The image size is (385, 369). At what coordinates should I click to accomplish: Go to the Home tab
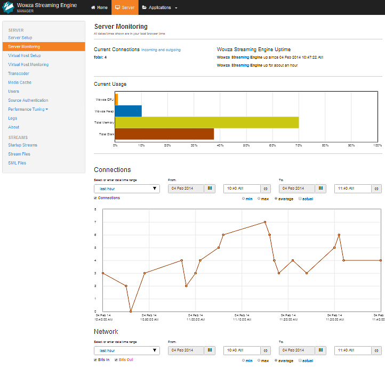99,7
